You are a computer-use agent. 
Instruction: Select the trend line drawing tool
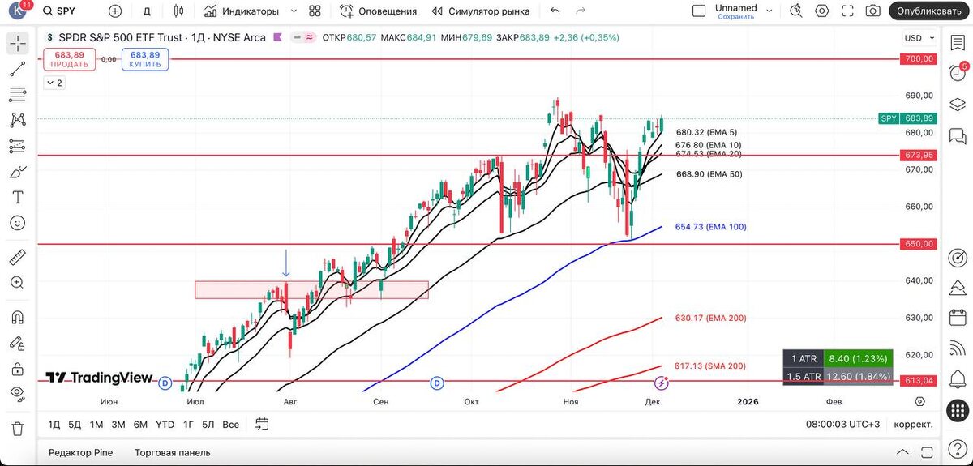[18, 69]
